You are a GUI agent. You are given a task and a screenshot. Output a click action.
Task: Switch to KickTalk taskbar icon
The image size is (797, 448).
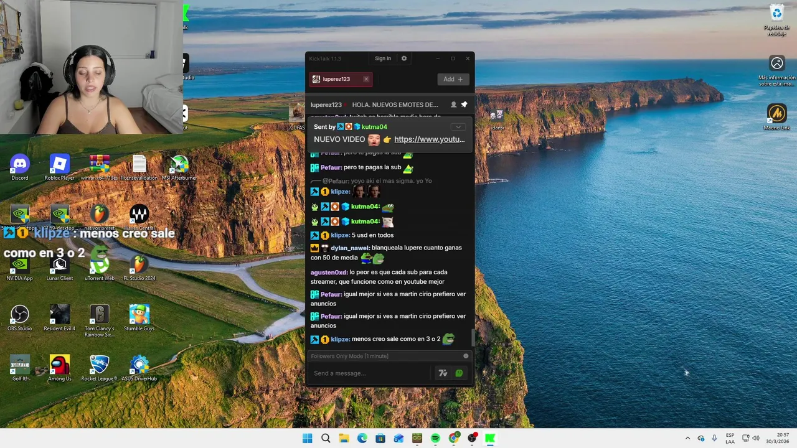pos(490,439)
